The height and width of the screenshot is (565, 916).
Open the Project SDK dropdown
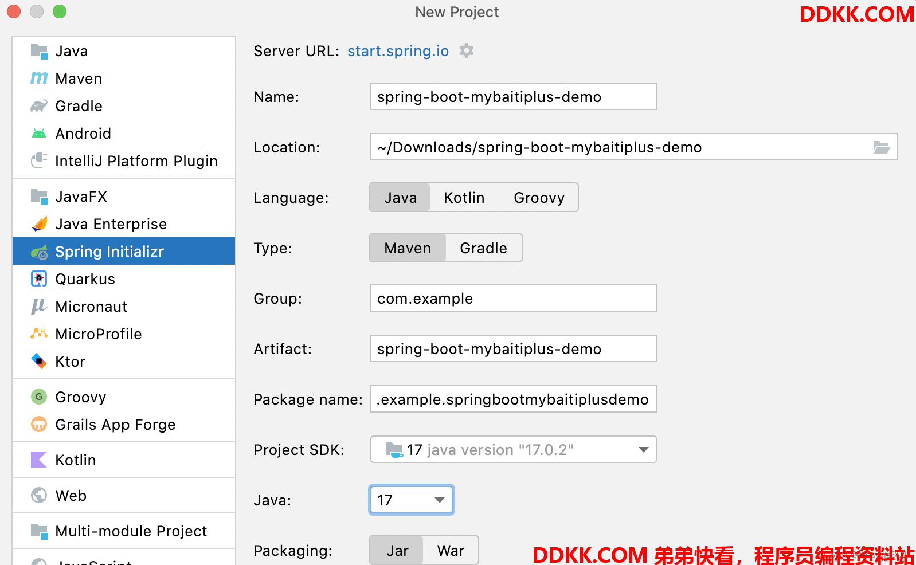coord(513,450)
